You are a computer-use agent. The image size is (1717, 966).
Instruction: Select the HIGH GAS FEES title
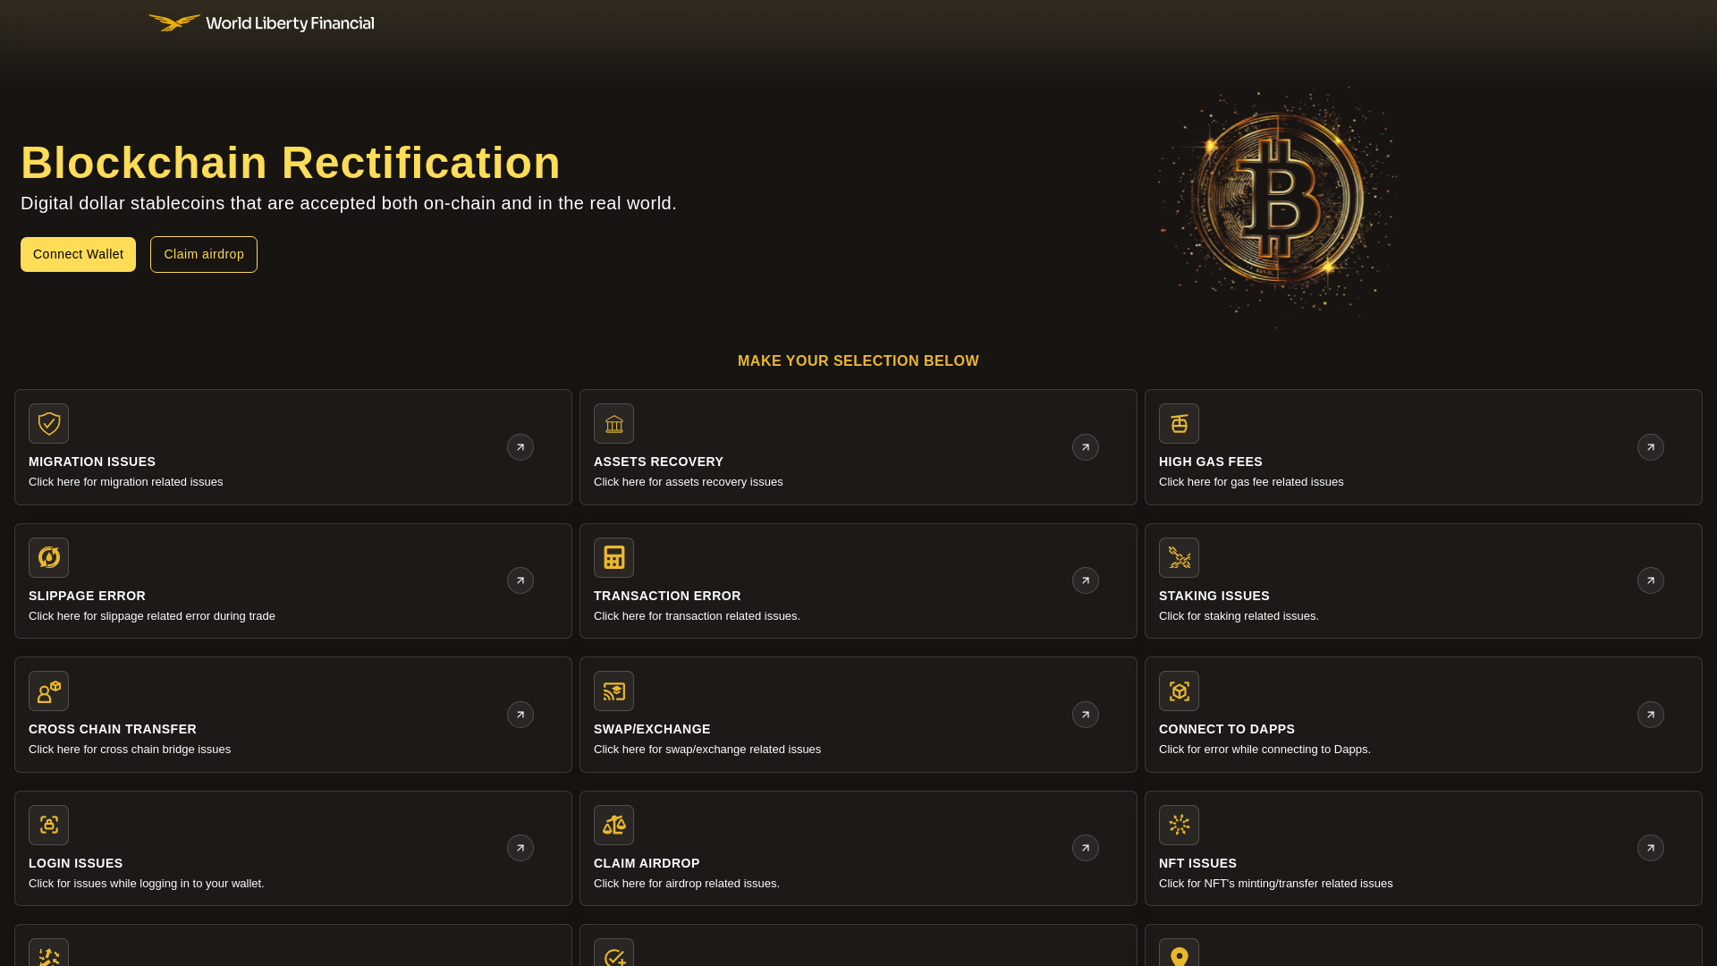1211,462
